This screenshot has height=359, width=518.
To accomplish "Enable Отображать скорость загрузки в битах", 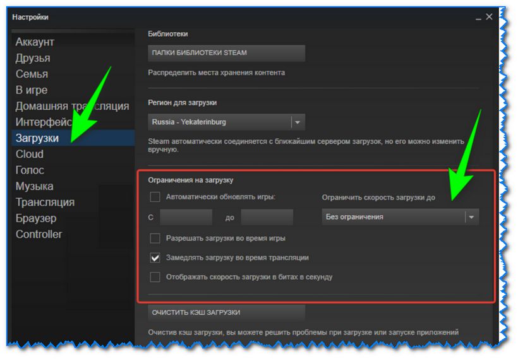I will 155,276.
